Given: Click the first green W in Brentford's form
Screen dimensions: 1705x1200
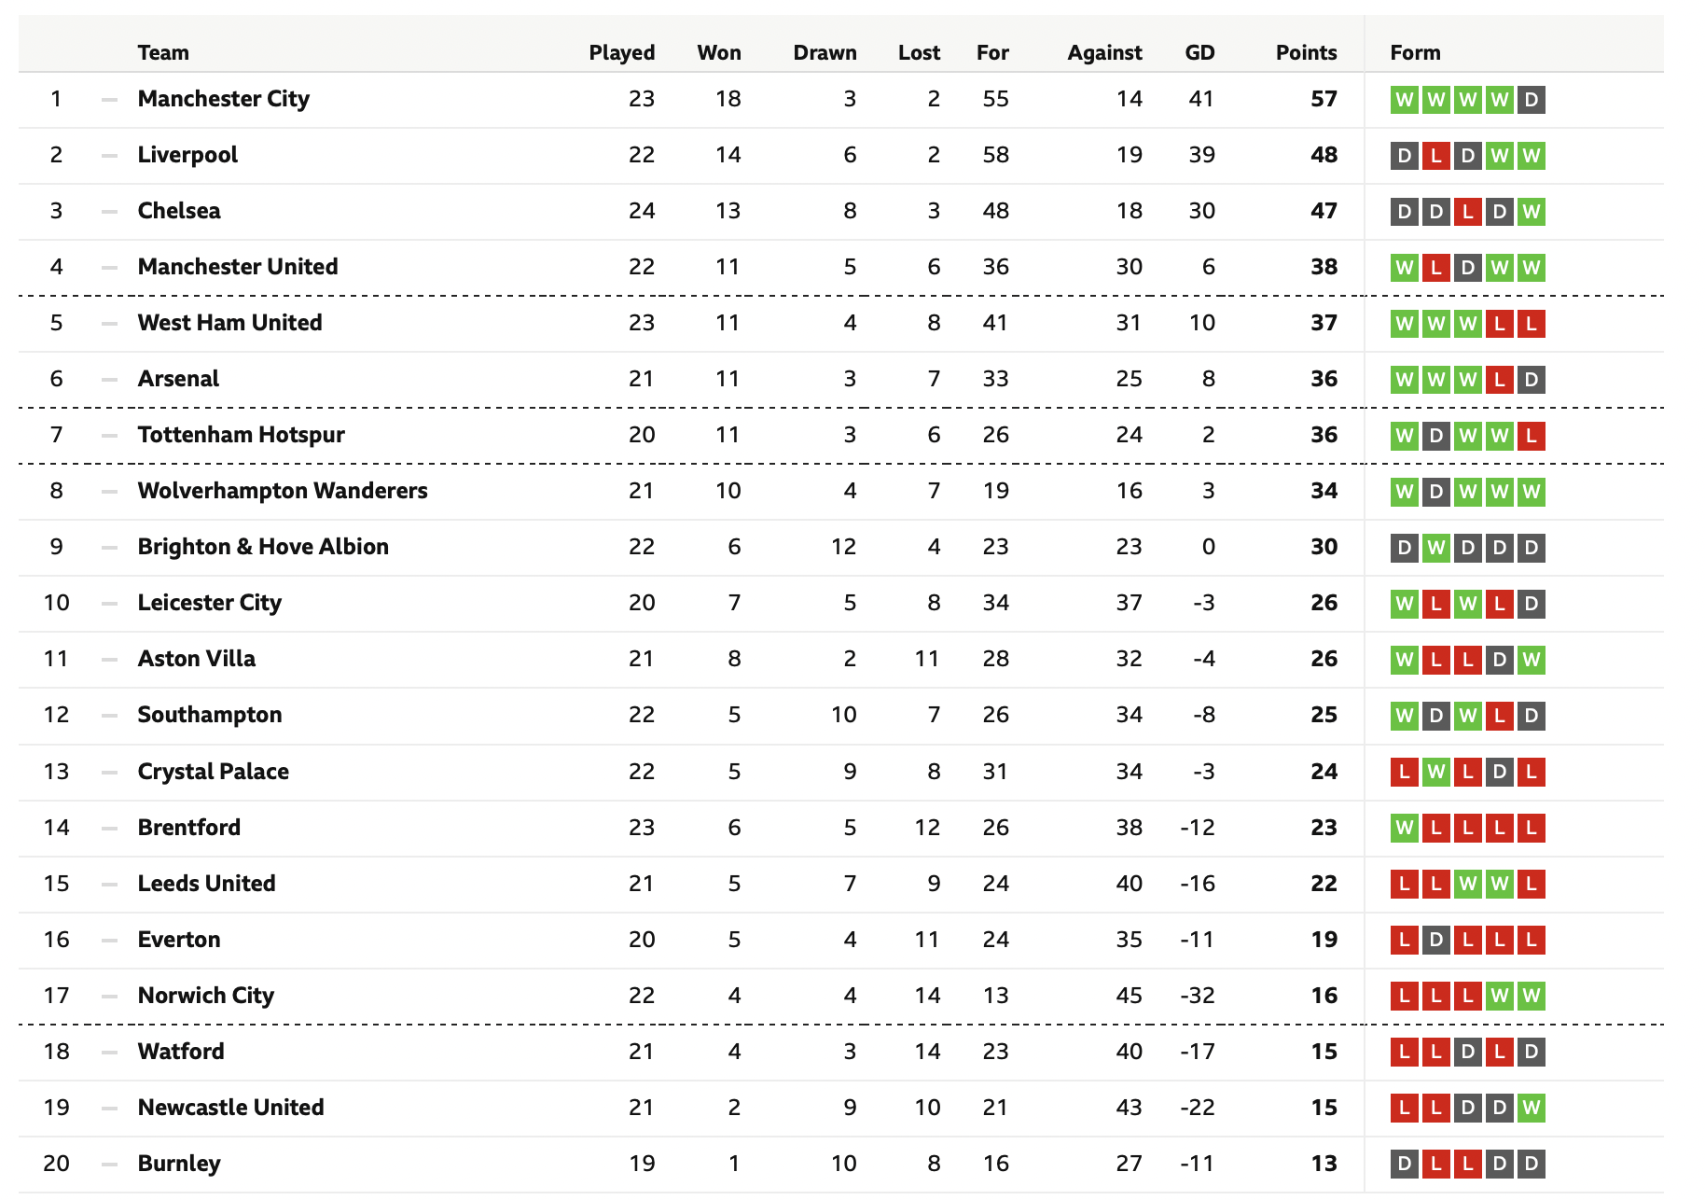Looking at the screenshot, I should click(1404, 828).
